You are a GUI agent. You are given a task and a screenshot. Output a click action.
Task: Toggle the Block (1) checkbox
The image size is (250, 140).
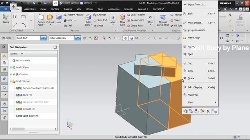(x=18, y=95)
